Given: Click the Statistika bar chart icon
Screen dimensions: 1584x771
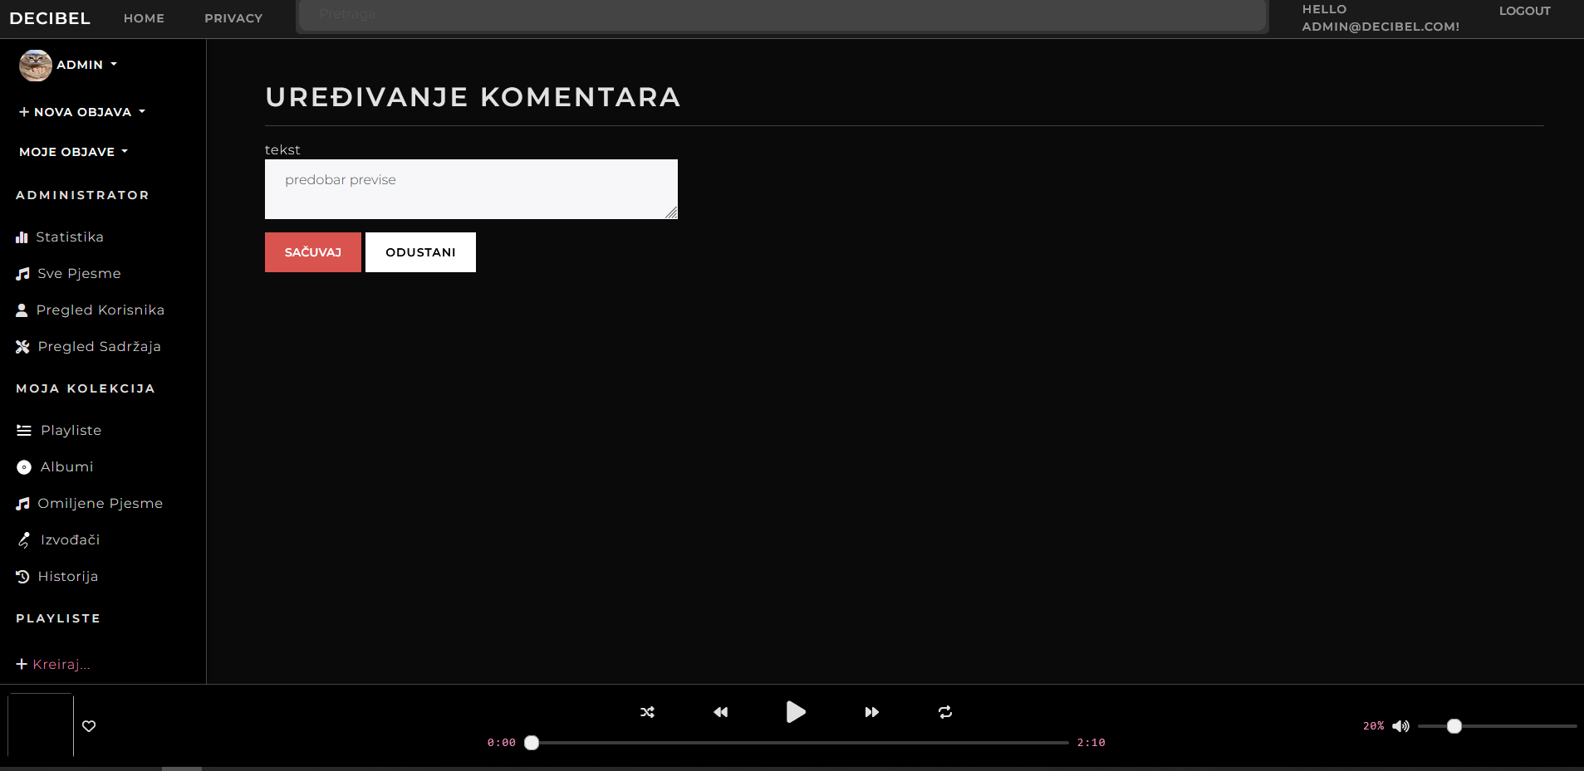Looking at the screenshot, I should [x=22, y=237].
